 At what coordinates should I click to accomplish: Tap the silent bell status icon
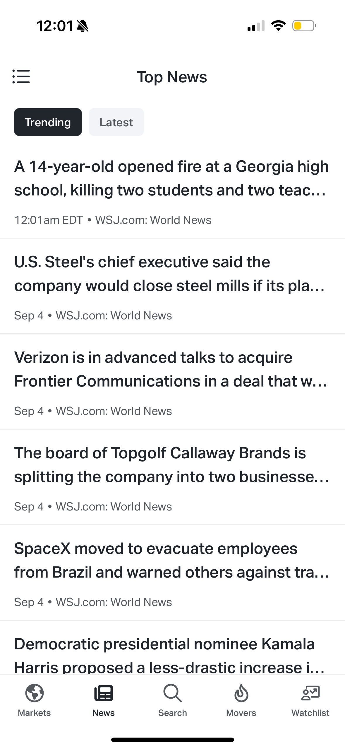[x=83, y=26]
